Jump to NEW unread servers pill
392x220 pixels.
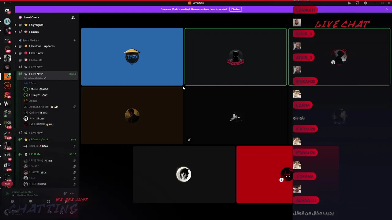pos(7,184)
